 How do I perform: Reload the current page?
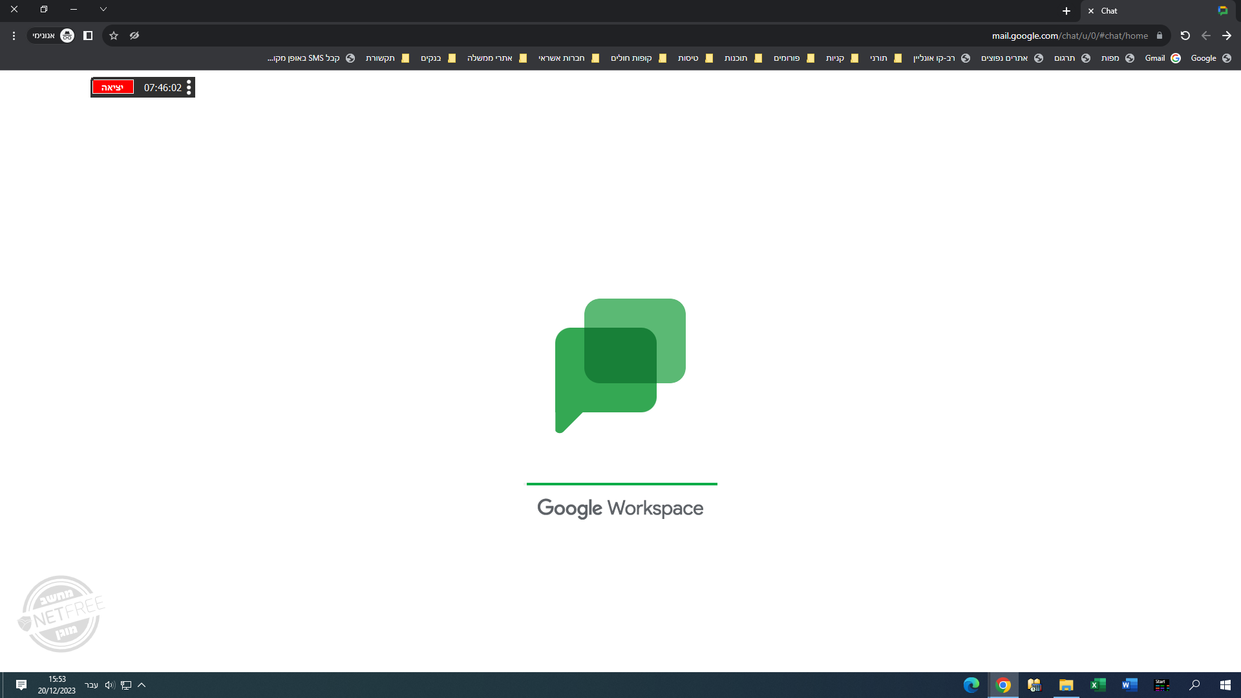click(x=1185, y=36)
